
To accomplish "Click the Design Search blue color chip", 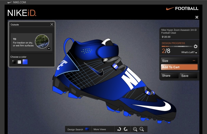I will click(x=87, y=129).
